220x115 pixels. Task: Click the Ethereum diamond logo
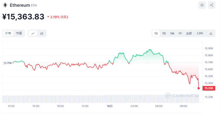coord(5,5)
